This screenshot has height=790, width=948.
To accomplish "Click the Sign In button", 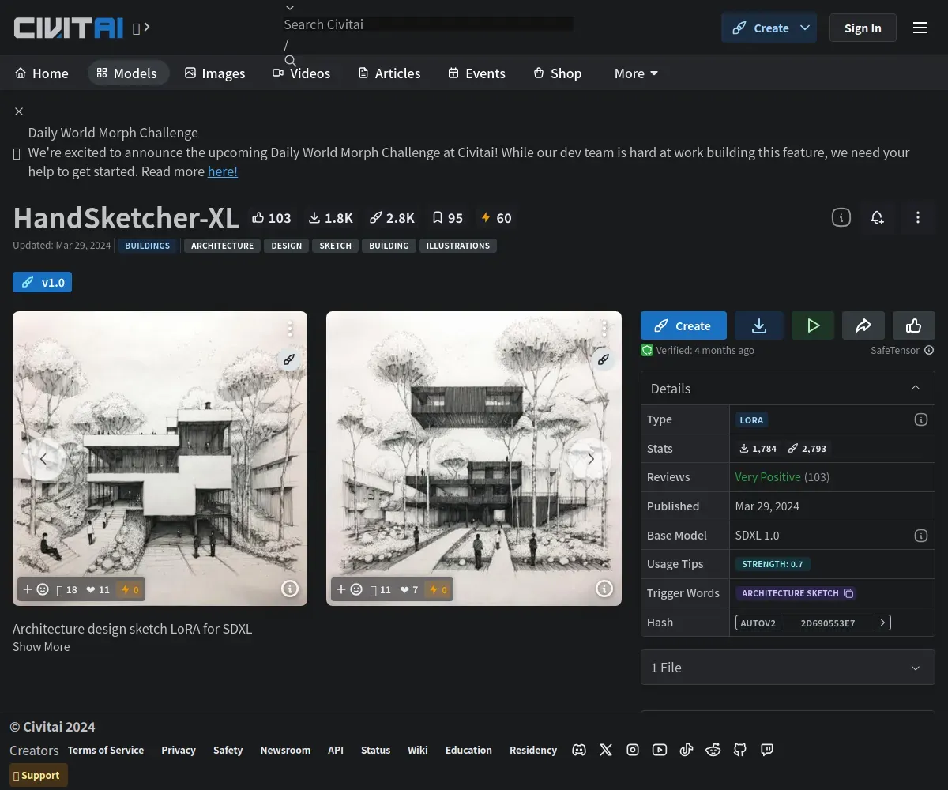I will tap(863, 28).
